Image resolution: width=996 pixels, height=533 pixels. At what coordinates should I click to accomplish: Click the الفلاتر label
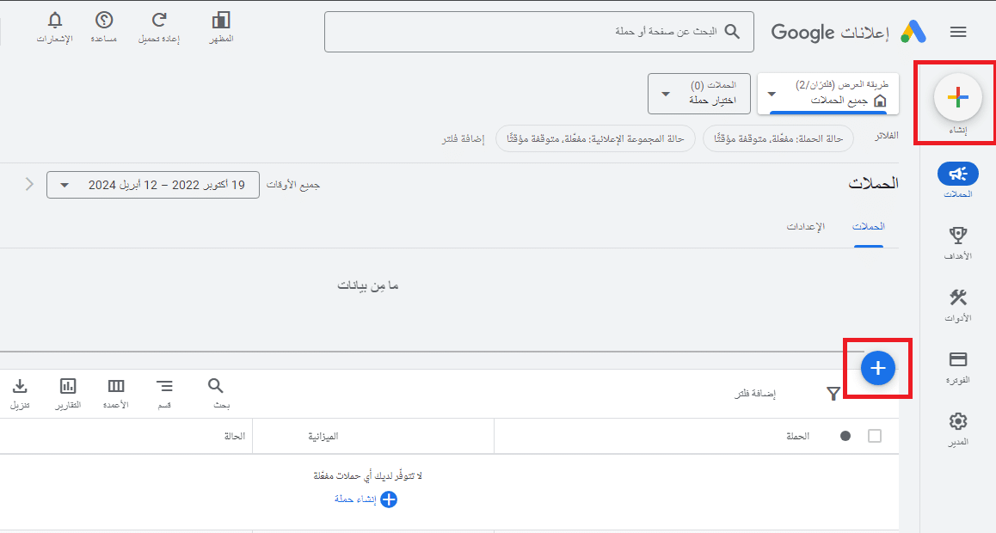point(886,136)
